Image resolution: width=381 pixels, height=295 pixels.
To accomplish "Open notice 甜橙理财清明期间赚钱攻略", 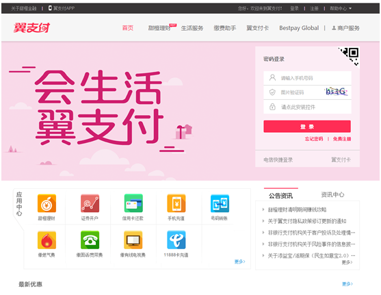I will 297,209.
